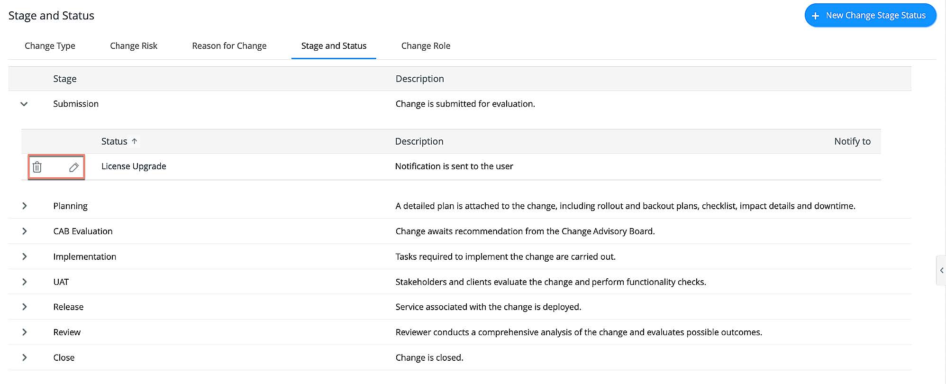Expand the Review stage

[24, 332]
